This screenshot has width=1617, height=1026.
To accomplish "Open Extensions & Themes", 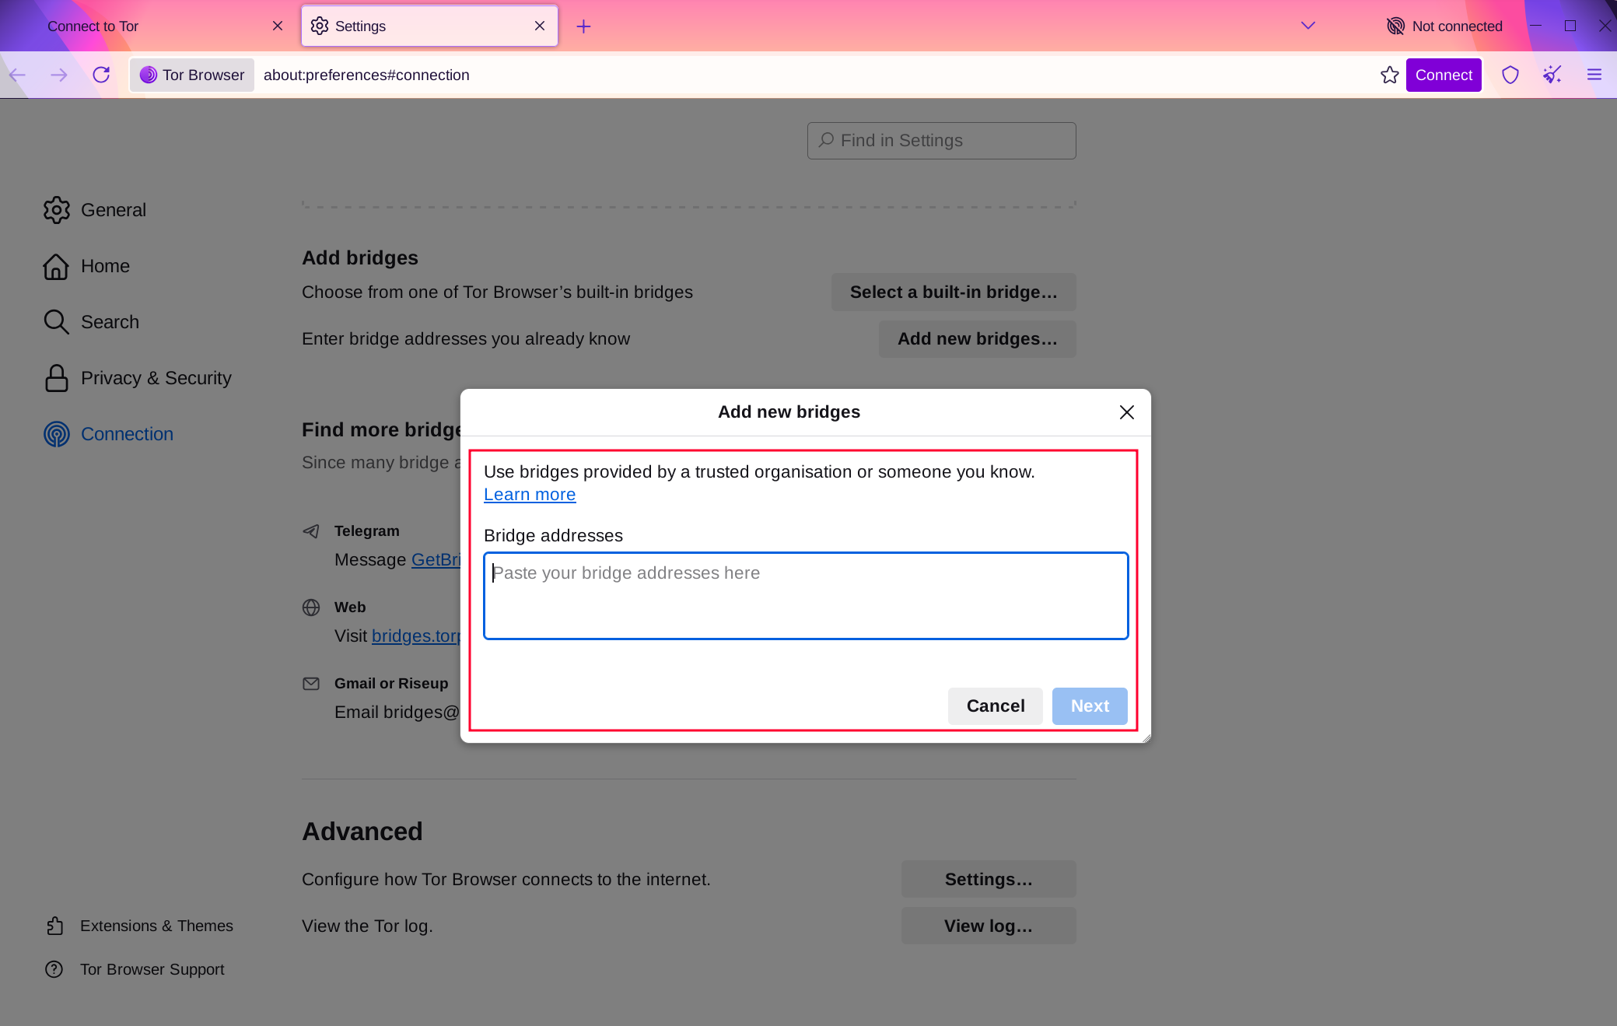I will point(139,926).
